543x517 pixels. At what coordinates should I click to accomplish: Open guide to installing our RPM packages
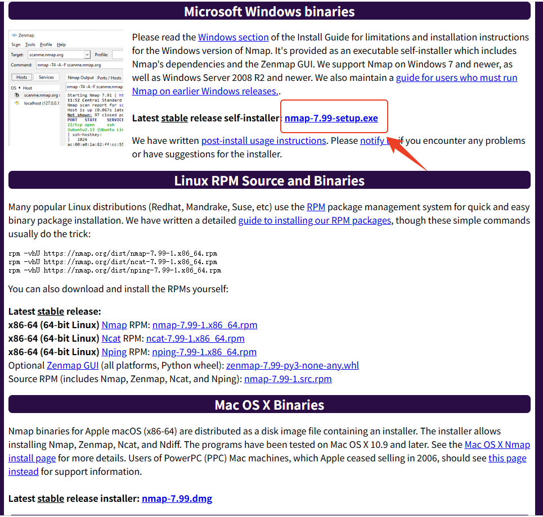[x=315, y=221]
